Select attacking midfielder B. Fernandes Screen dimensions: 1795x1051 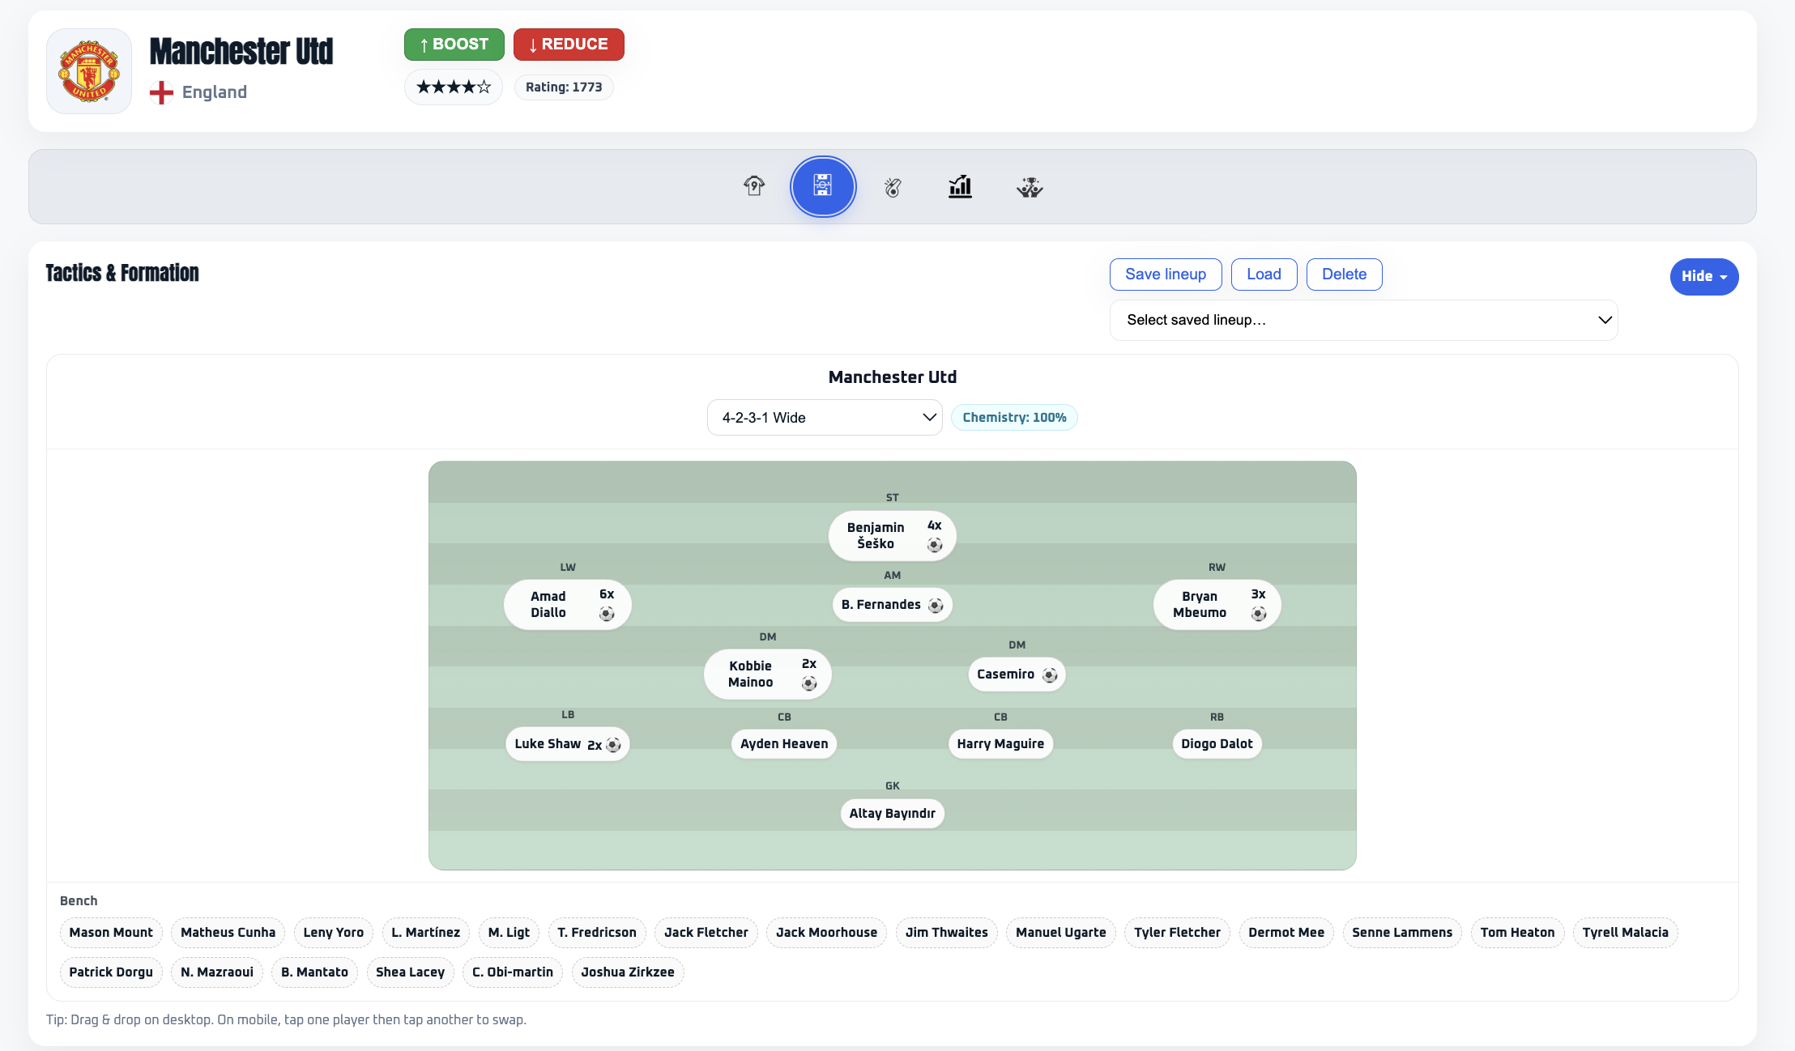(x=893, y=605)
